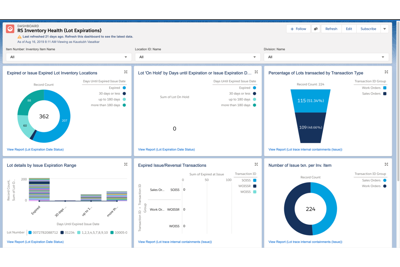Expand Percentage of Lots transacted chart
This screenshot has width=400, height=267.
tap(386, 72)
